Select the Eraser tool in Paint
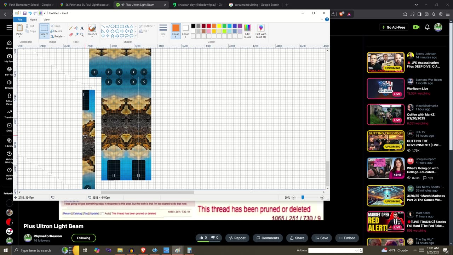Viewport: 453px width, 255px height. point(71,35)
